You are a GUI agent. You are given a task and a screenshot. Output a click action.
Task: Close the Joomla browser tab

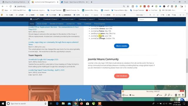[x=58, y=2]
